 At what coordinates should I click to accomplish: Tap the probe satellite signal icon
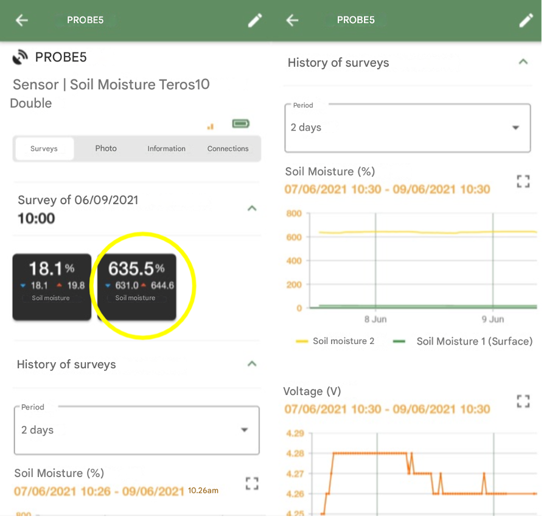[x=20, y=57]
